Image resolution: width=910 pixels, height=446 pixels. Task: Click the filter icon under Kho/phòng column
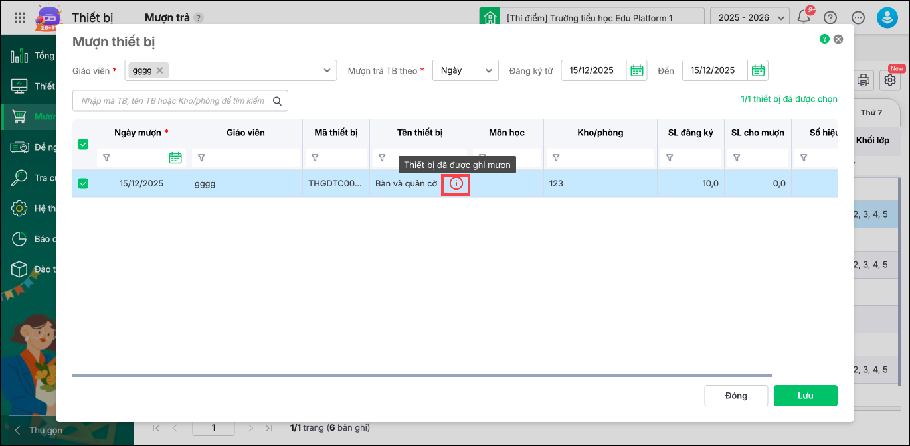[x=556, y=158]
